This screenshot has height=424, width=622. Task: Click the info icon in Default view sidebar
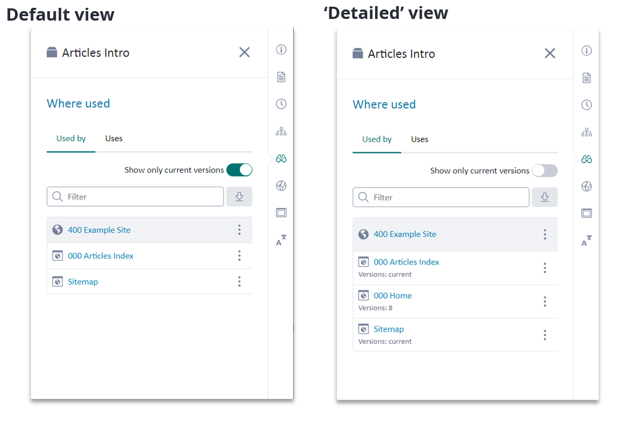click(x=281, y=50)
